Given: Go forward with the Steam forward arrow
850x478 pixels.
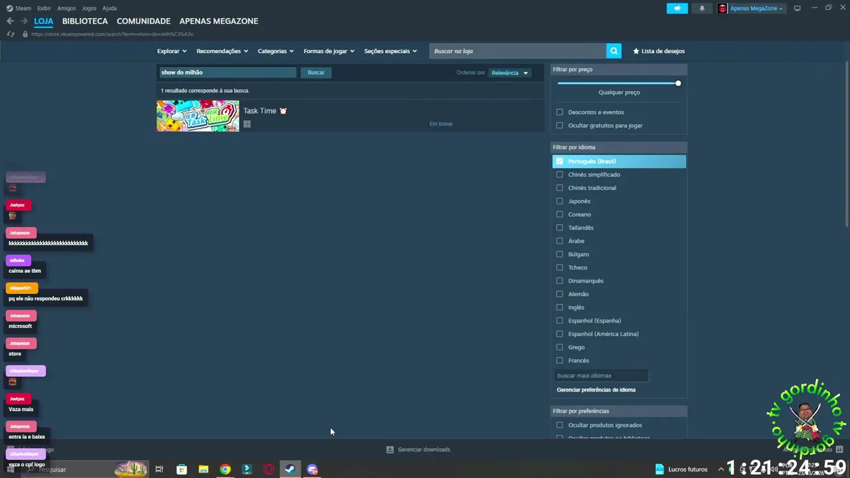Looking at the screenshot, I should click(x=24, y=21).
